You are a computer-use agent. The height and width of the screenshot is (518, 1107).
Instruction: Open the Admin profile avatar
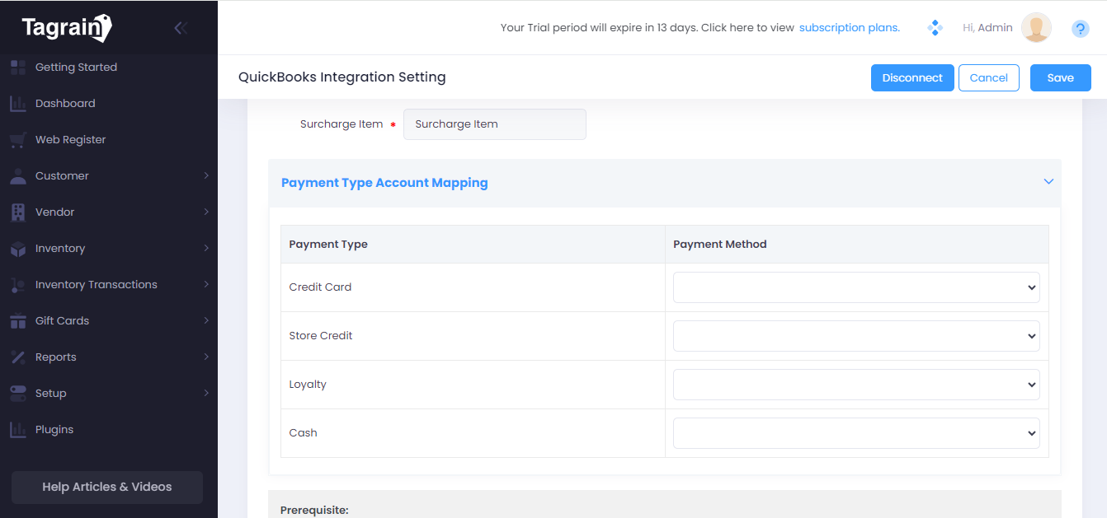[x=1035, y=28]
